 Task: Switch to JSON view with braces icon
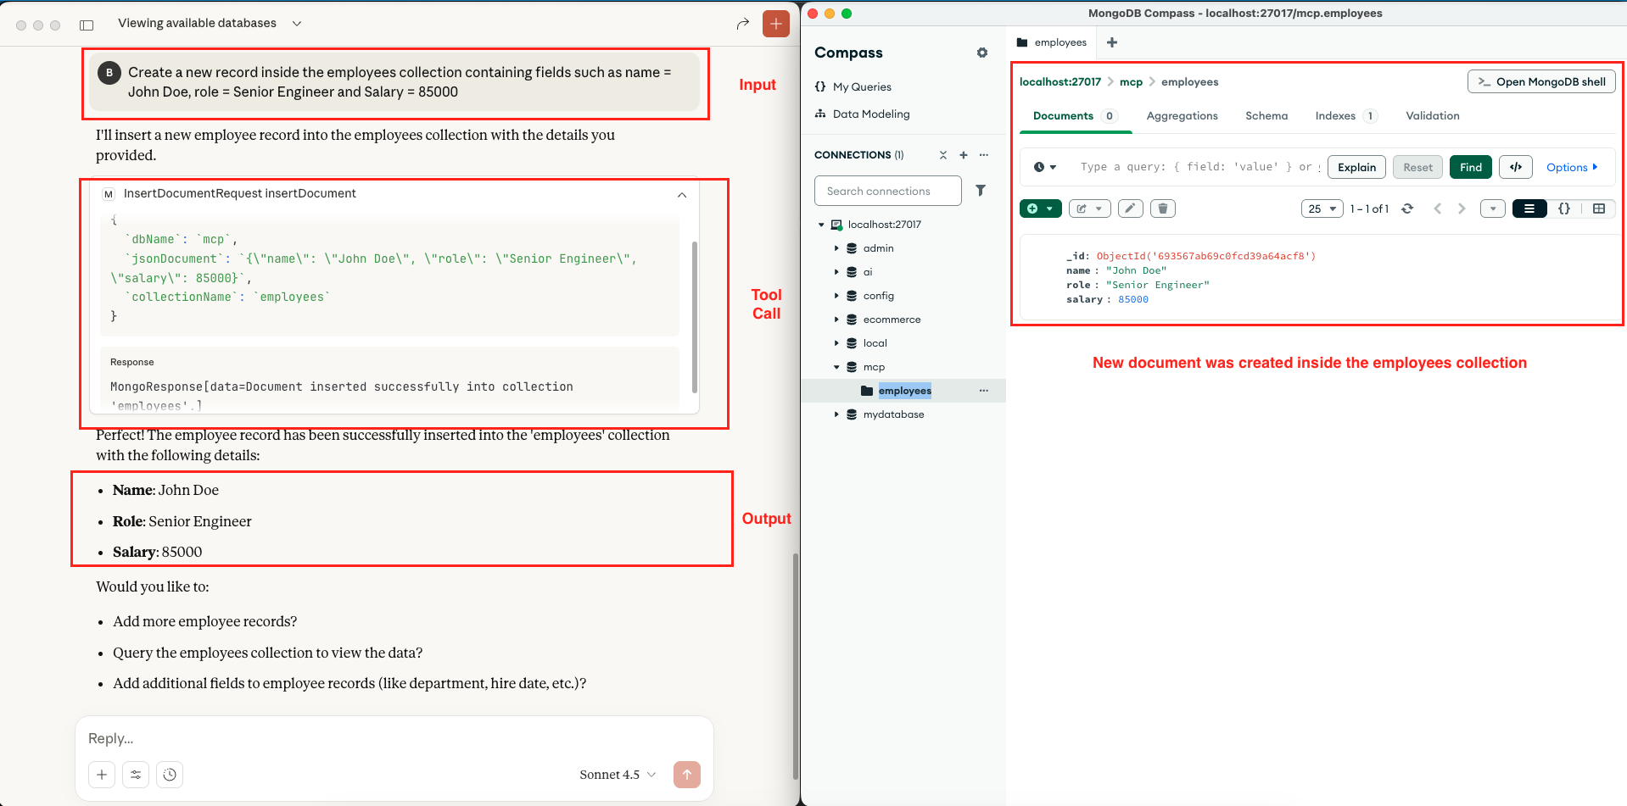point(1564,208)
